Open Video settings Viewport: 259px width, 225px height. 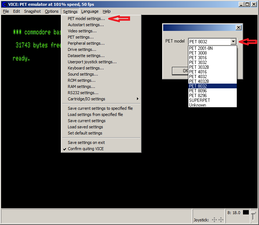click(x=101, y=31)
